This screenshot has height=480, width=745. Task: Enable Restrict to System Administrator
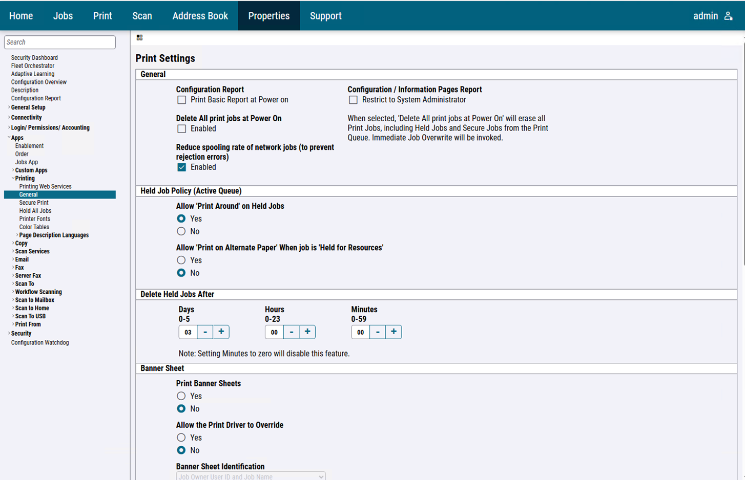pos(353,100)
